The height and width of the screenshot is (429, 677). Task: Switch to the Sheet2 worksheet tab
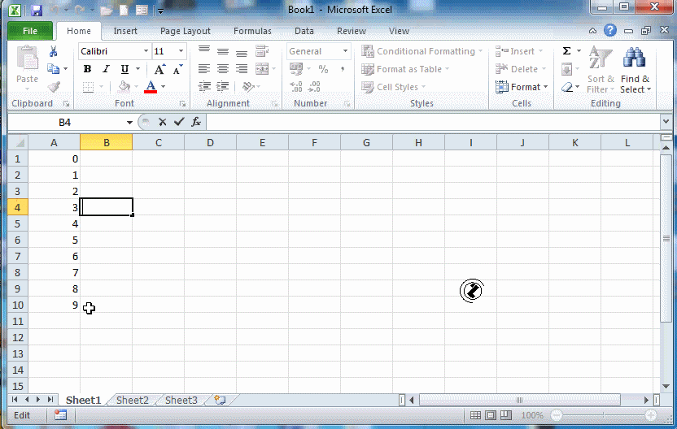click(x=132, y=401)
